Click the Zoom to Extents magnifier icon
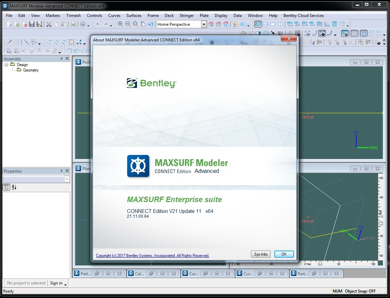This screenshot has height=298, width=390. click(136, 24)
